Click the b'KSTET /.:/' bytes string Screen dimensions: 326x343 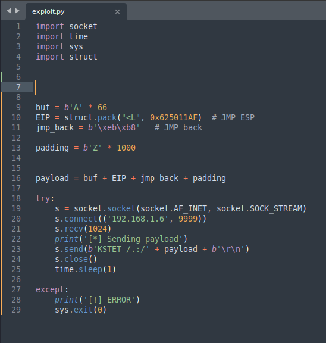point(118,249)
